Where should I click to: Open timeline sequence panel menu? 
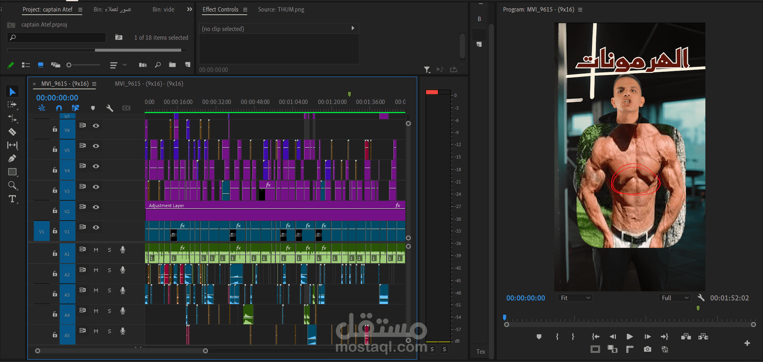click(x=94, y=84)
